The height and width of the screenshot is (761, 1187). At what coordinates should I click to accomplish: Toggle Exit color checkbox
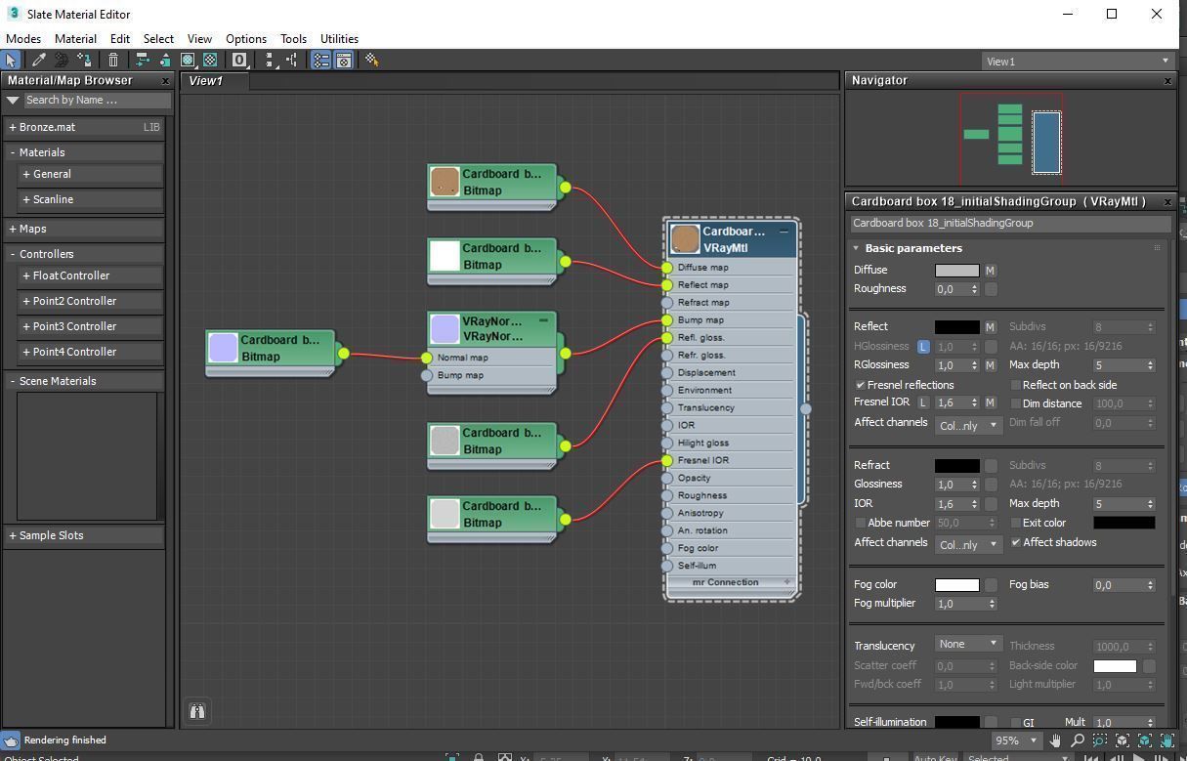click(1015, 523)
